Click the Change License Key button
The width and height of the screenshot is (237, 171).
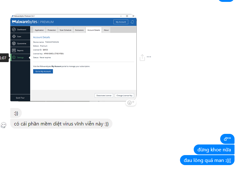124,95
